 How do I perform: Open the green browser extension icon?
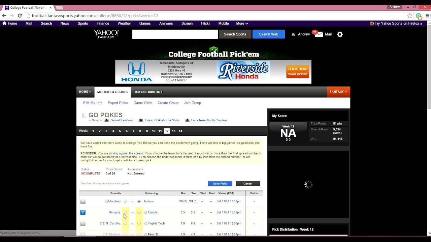coord(419,16)
